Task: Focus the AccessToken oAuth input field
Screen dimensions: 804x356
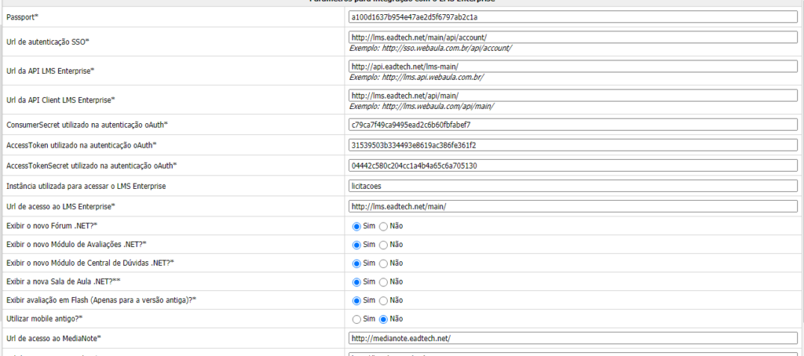Action: (x=572, y=145)
